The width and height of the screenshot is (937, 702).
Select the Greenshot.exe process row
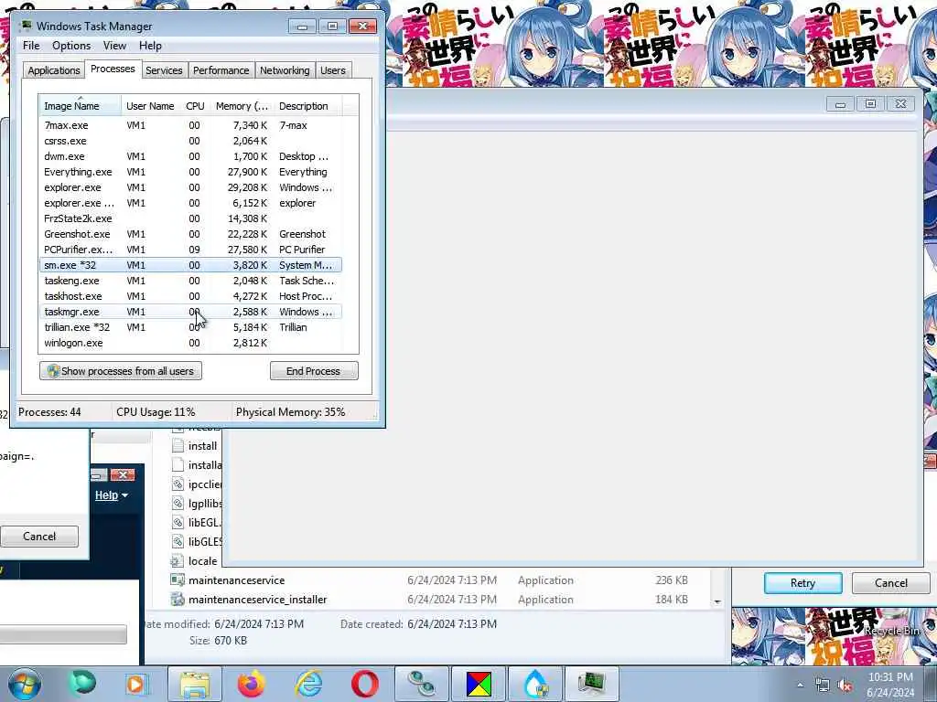click(x=191, y=234)
